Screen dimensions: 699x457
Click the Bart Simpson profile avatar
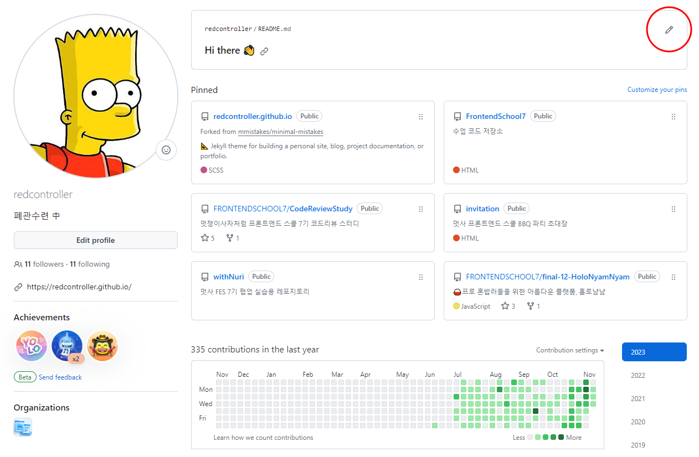click(96, 96)
